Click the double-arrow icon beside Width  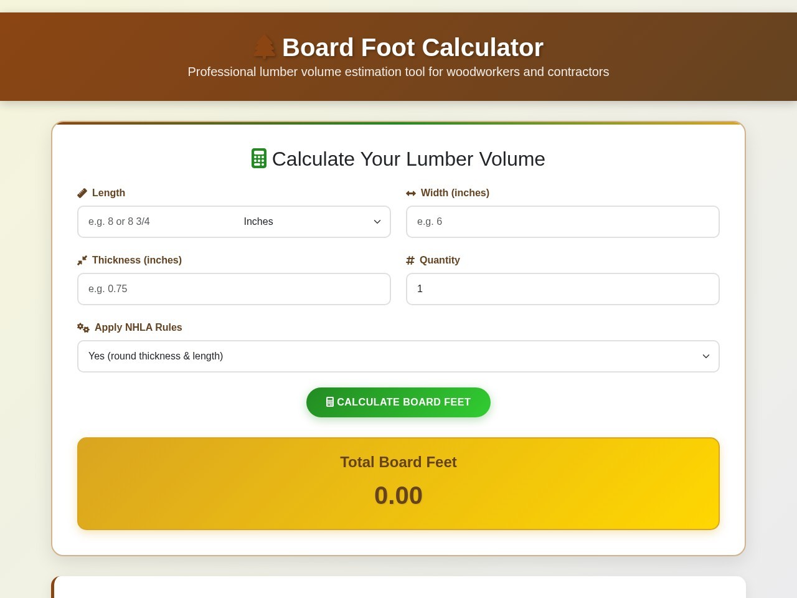click(411, 193)
